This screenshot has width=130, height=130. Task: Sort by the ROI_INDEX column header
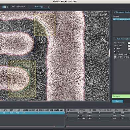(x=72, y=110)
